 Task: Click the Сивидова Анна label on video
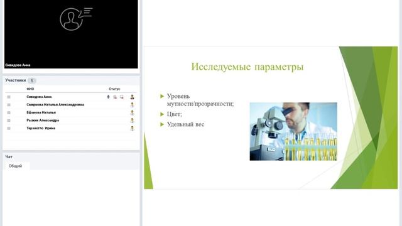click(x=18, y=65)
